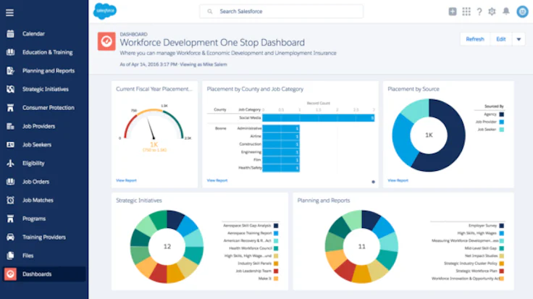Click the Files sidebar icon
Screen dimensions: 533x299
10,256
